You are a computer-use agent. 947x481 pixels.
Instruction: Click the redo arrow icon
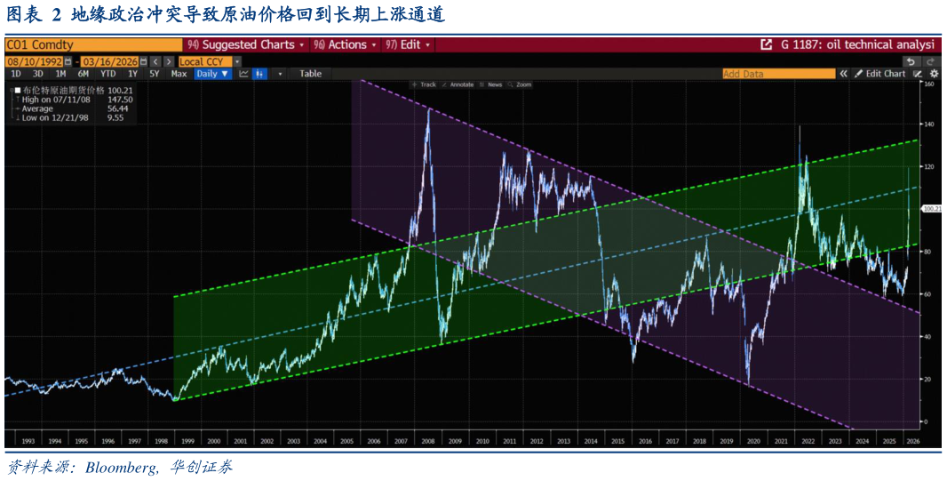(x=929, y=61)
